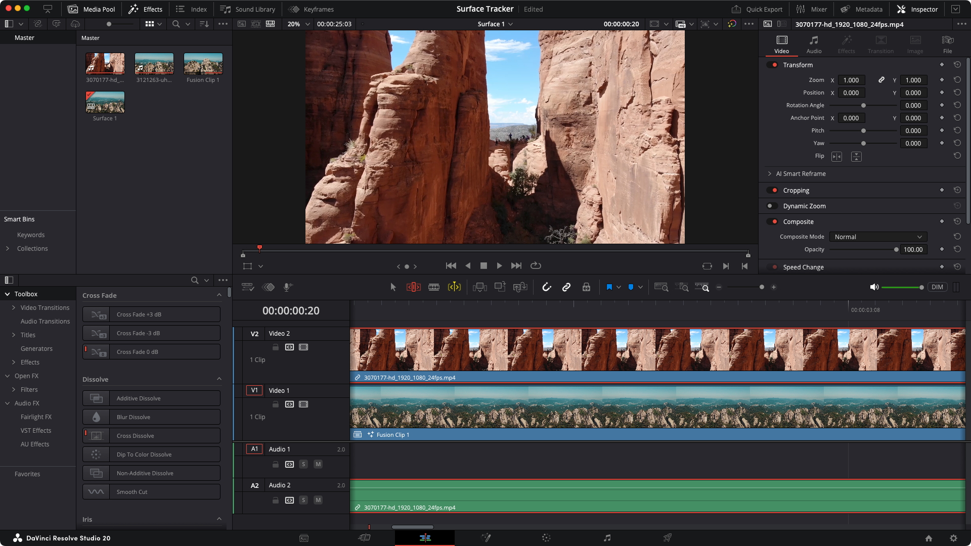Select the Trim edit mode tool
This screenshot has height=546, width=971.
pos(413,287)
